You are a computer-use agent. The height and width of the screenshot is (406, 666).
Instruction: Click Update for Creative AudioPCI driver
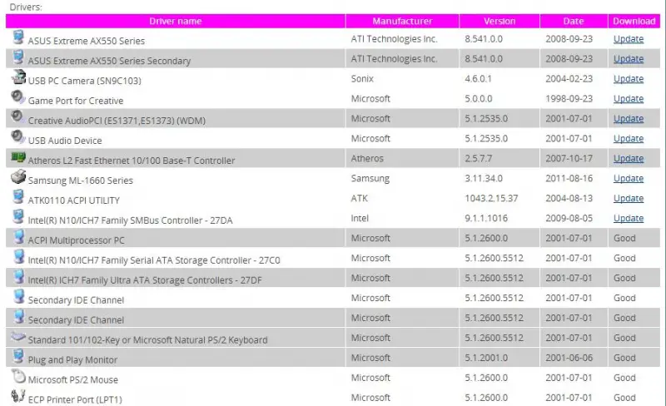tap(629, 119)
